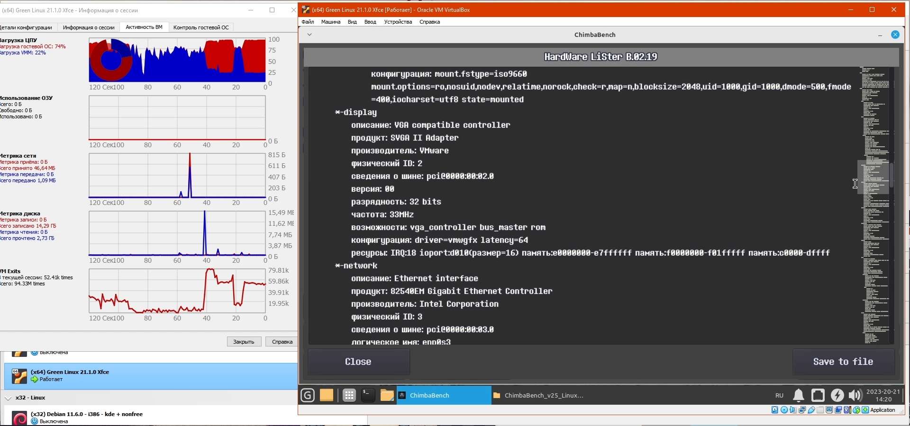Image resolution: width=910 pixels, height=426 pixels.
Task: Click the virtualization 'V' indicator in status bar
Action: (847, 410)
